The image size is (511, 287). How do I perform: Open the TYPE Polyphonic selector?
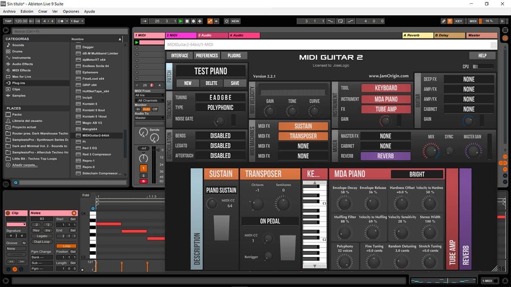click(x=220, y=108)
